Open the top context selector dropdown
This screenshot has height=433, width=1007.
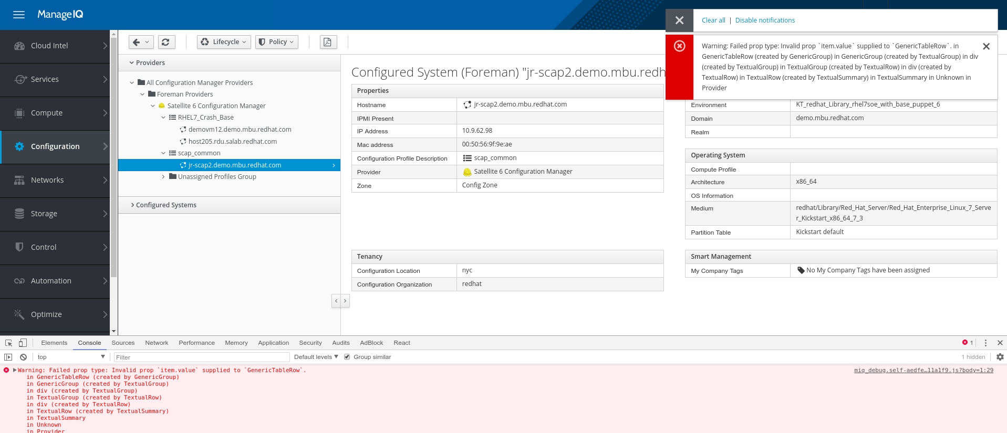tap(71, 357)
